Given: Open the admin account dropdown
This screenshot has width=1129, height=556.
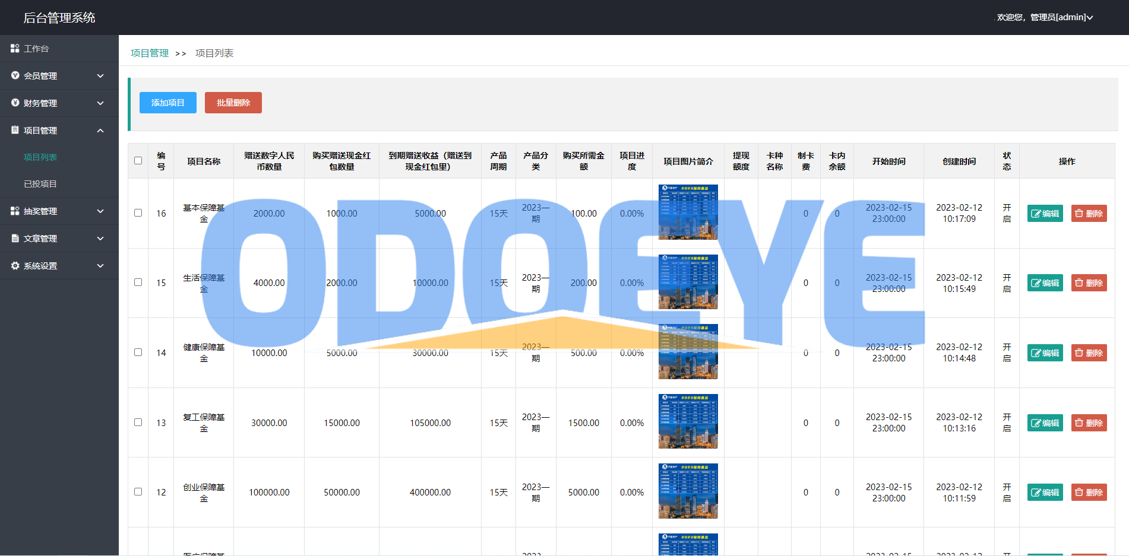Looking at the screenshot, I should [x=1046, y=17].
